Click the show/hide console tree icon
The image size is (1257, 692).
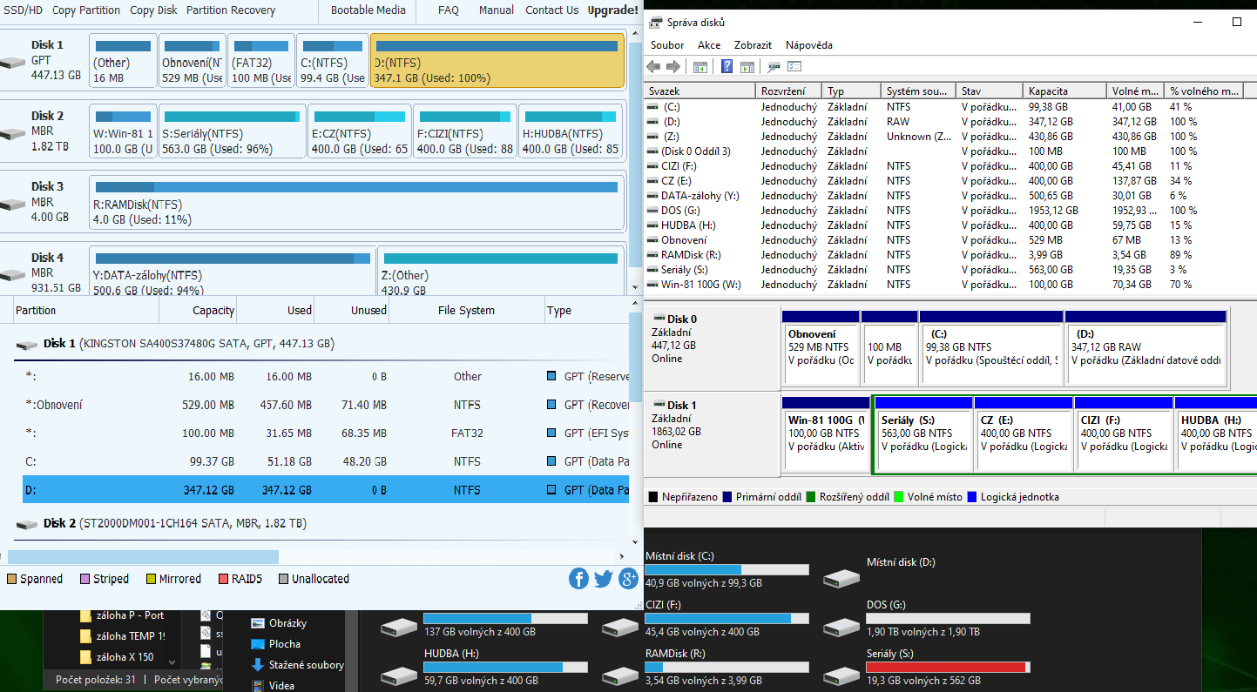click(x=699, y=67)
